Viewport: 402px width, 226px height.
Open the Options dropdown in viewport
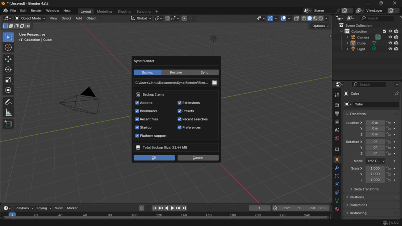click(x=320, y=26)
